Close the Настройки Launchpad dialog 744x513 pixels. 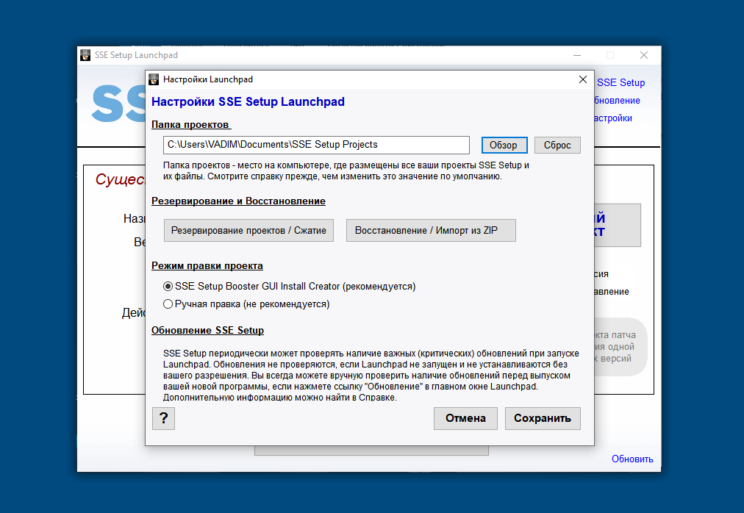[583, 79]
